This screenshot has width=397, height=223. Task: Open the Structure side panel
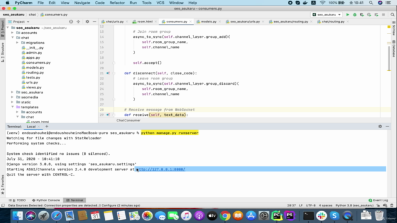tap(2, 52)
